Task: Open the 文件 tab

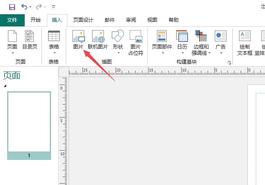Action: 12,20
